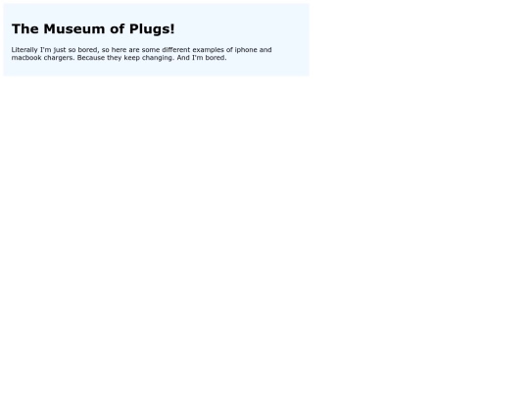Click the word "here" in the paragraph
This screenshot has width=529, height=397.
[119, 50]
